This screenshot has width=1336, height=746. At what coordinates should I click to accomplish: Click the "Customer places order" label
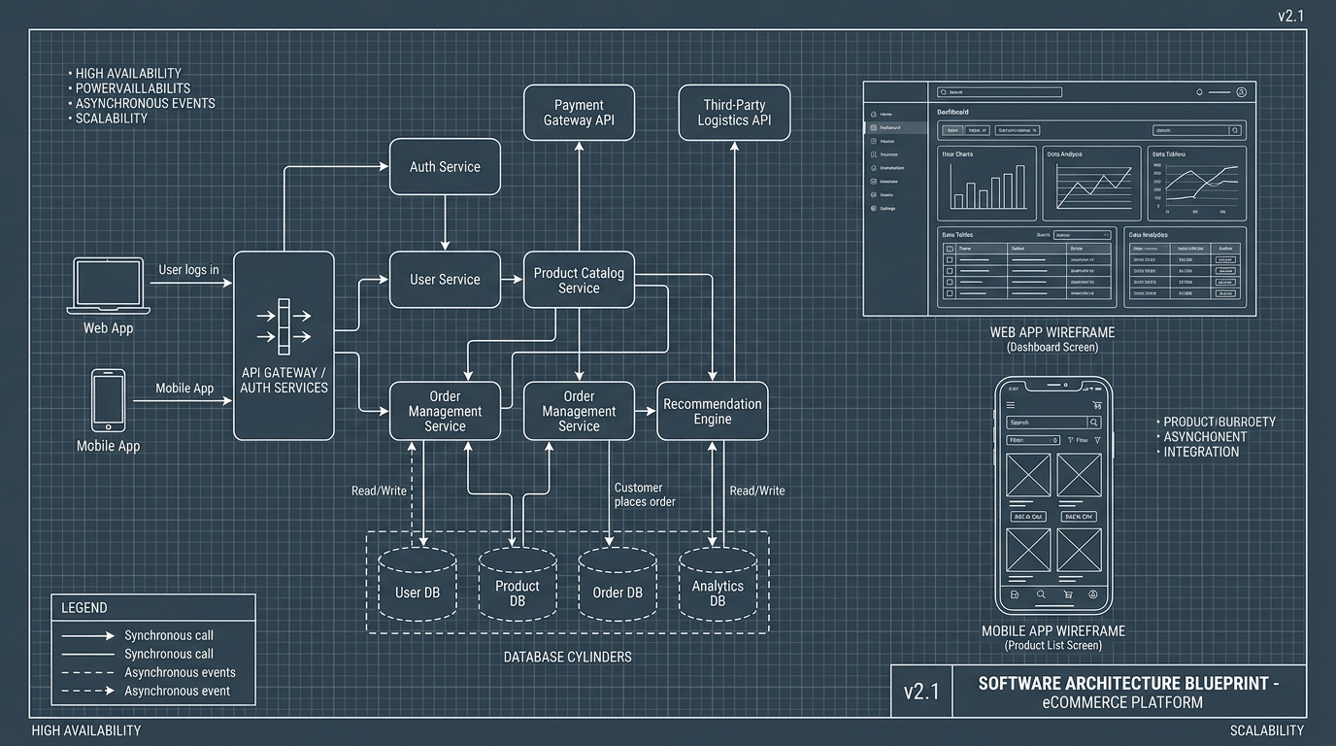pyautogui.click(x=645, y=494)
